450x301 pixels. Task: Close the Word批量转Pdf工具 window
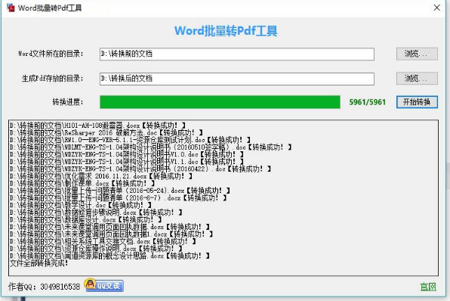[437, 8]
